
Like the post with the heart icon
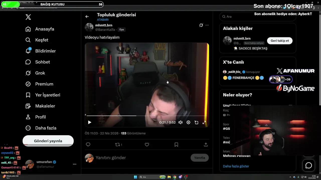click(147, 144)
